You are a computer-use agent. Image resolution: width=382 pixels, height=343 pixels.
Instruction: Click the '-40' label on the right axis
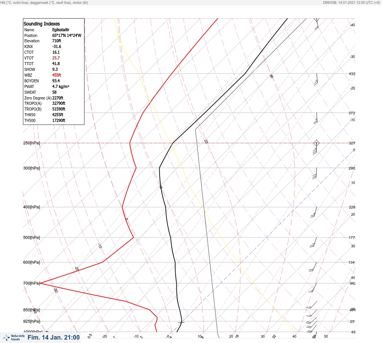tap(352, 25)
